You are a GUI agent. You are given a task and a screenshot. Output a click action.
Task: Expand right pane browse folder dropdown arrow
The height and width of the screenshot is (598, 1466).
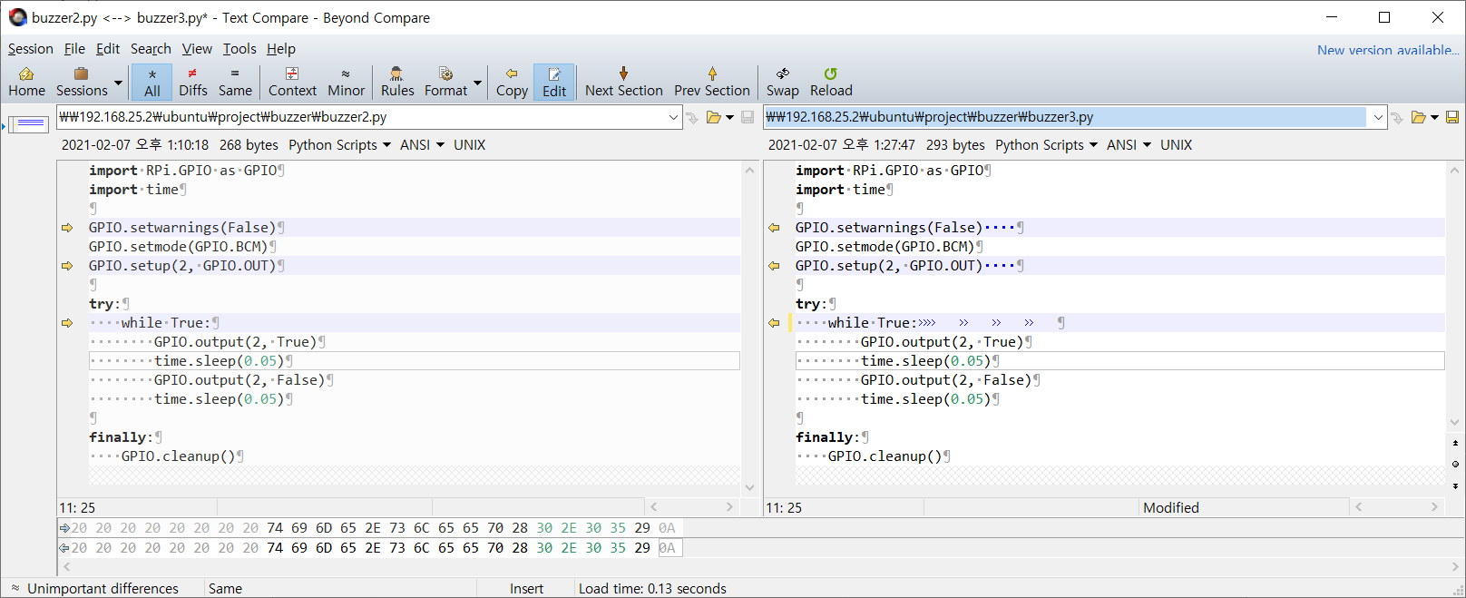(x=1434, y=117)
